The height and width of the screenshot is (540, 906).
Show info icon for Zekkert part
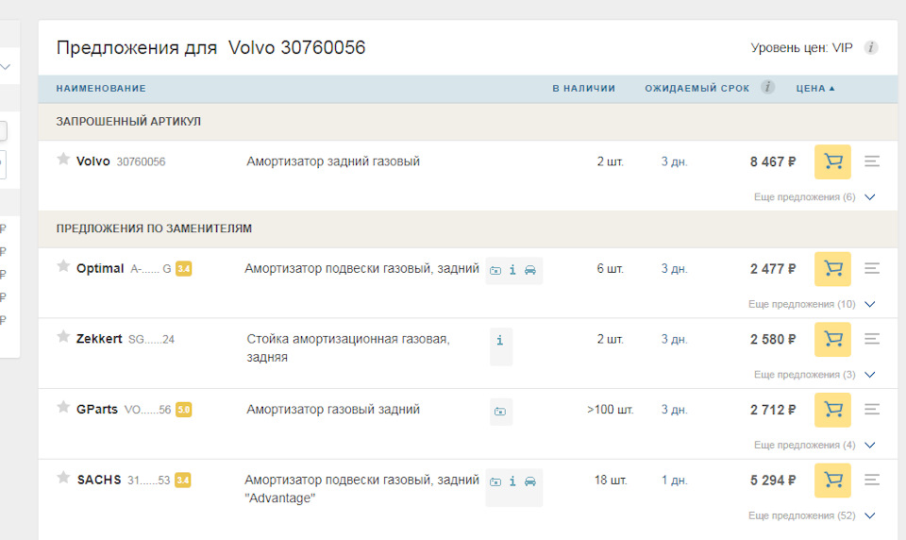tap(500, 341)
